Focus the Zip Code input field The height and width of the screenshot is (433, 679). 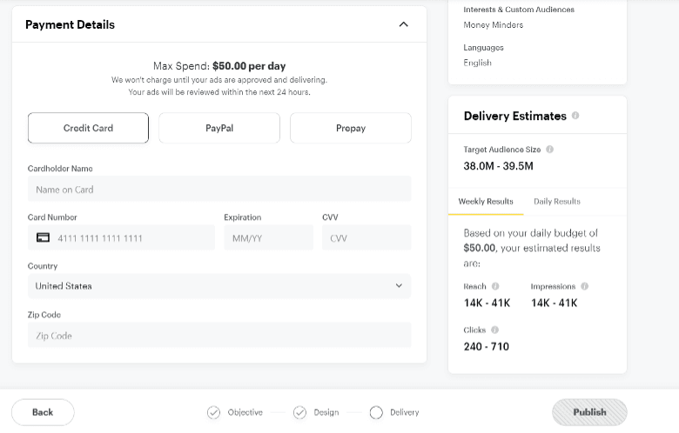click(x=219, y=336)
